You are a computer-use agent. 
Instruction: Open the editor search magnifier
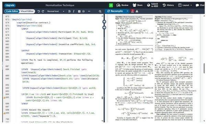click(x=100, y=11)
